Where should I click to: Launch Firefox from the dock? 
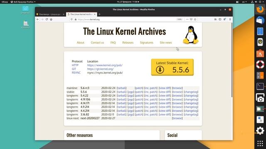[260, 9]
